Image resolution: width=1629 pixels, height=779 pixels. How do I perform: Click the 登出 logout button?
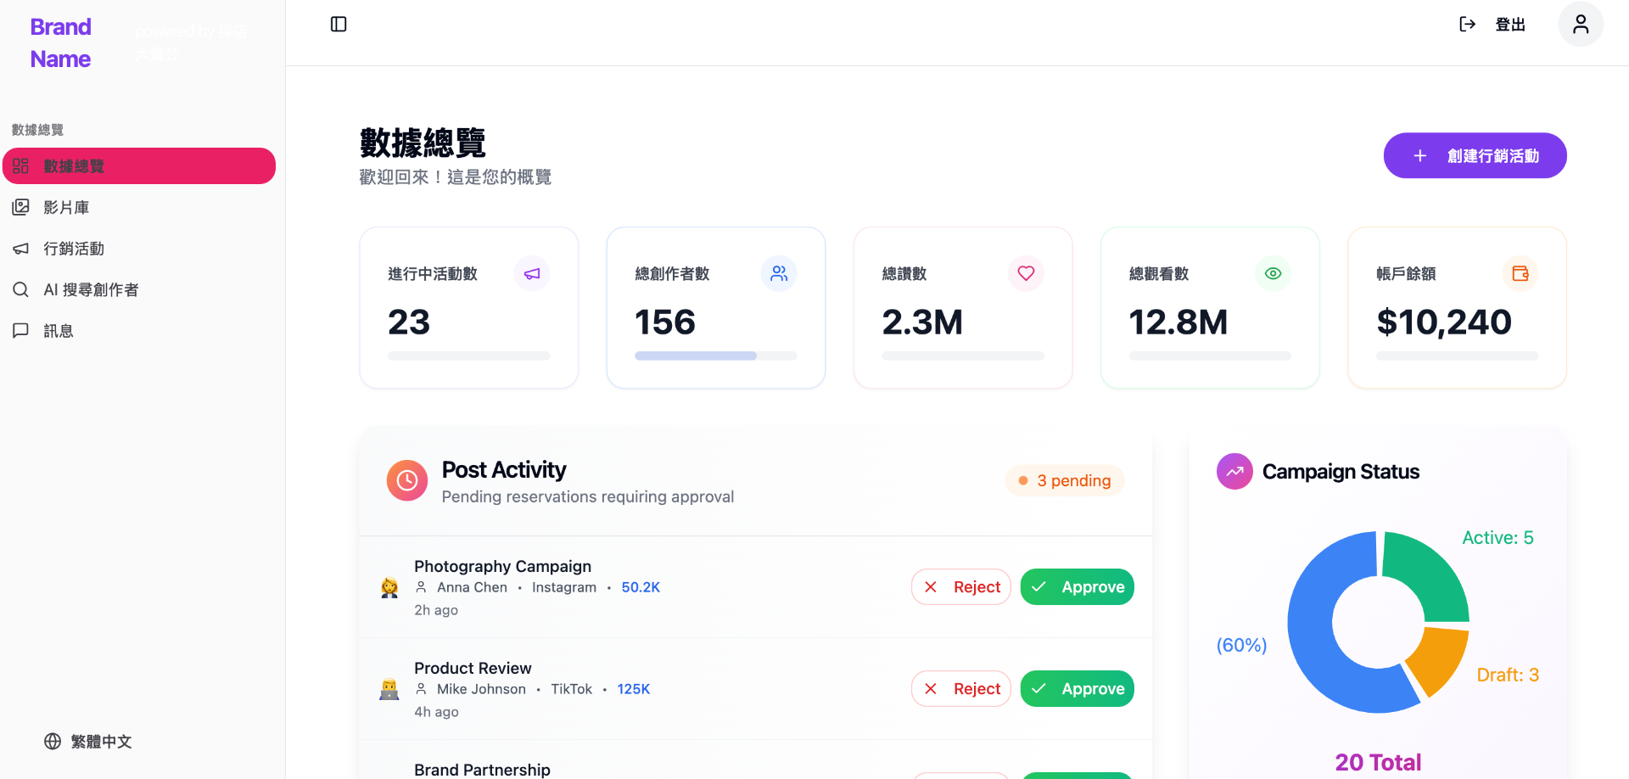pos(1492,25)
